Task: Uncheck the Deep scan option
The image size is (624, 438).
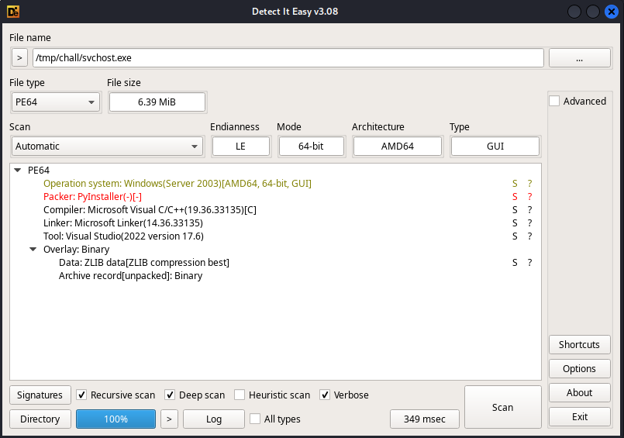Action: point(171,395)
